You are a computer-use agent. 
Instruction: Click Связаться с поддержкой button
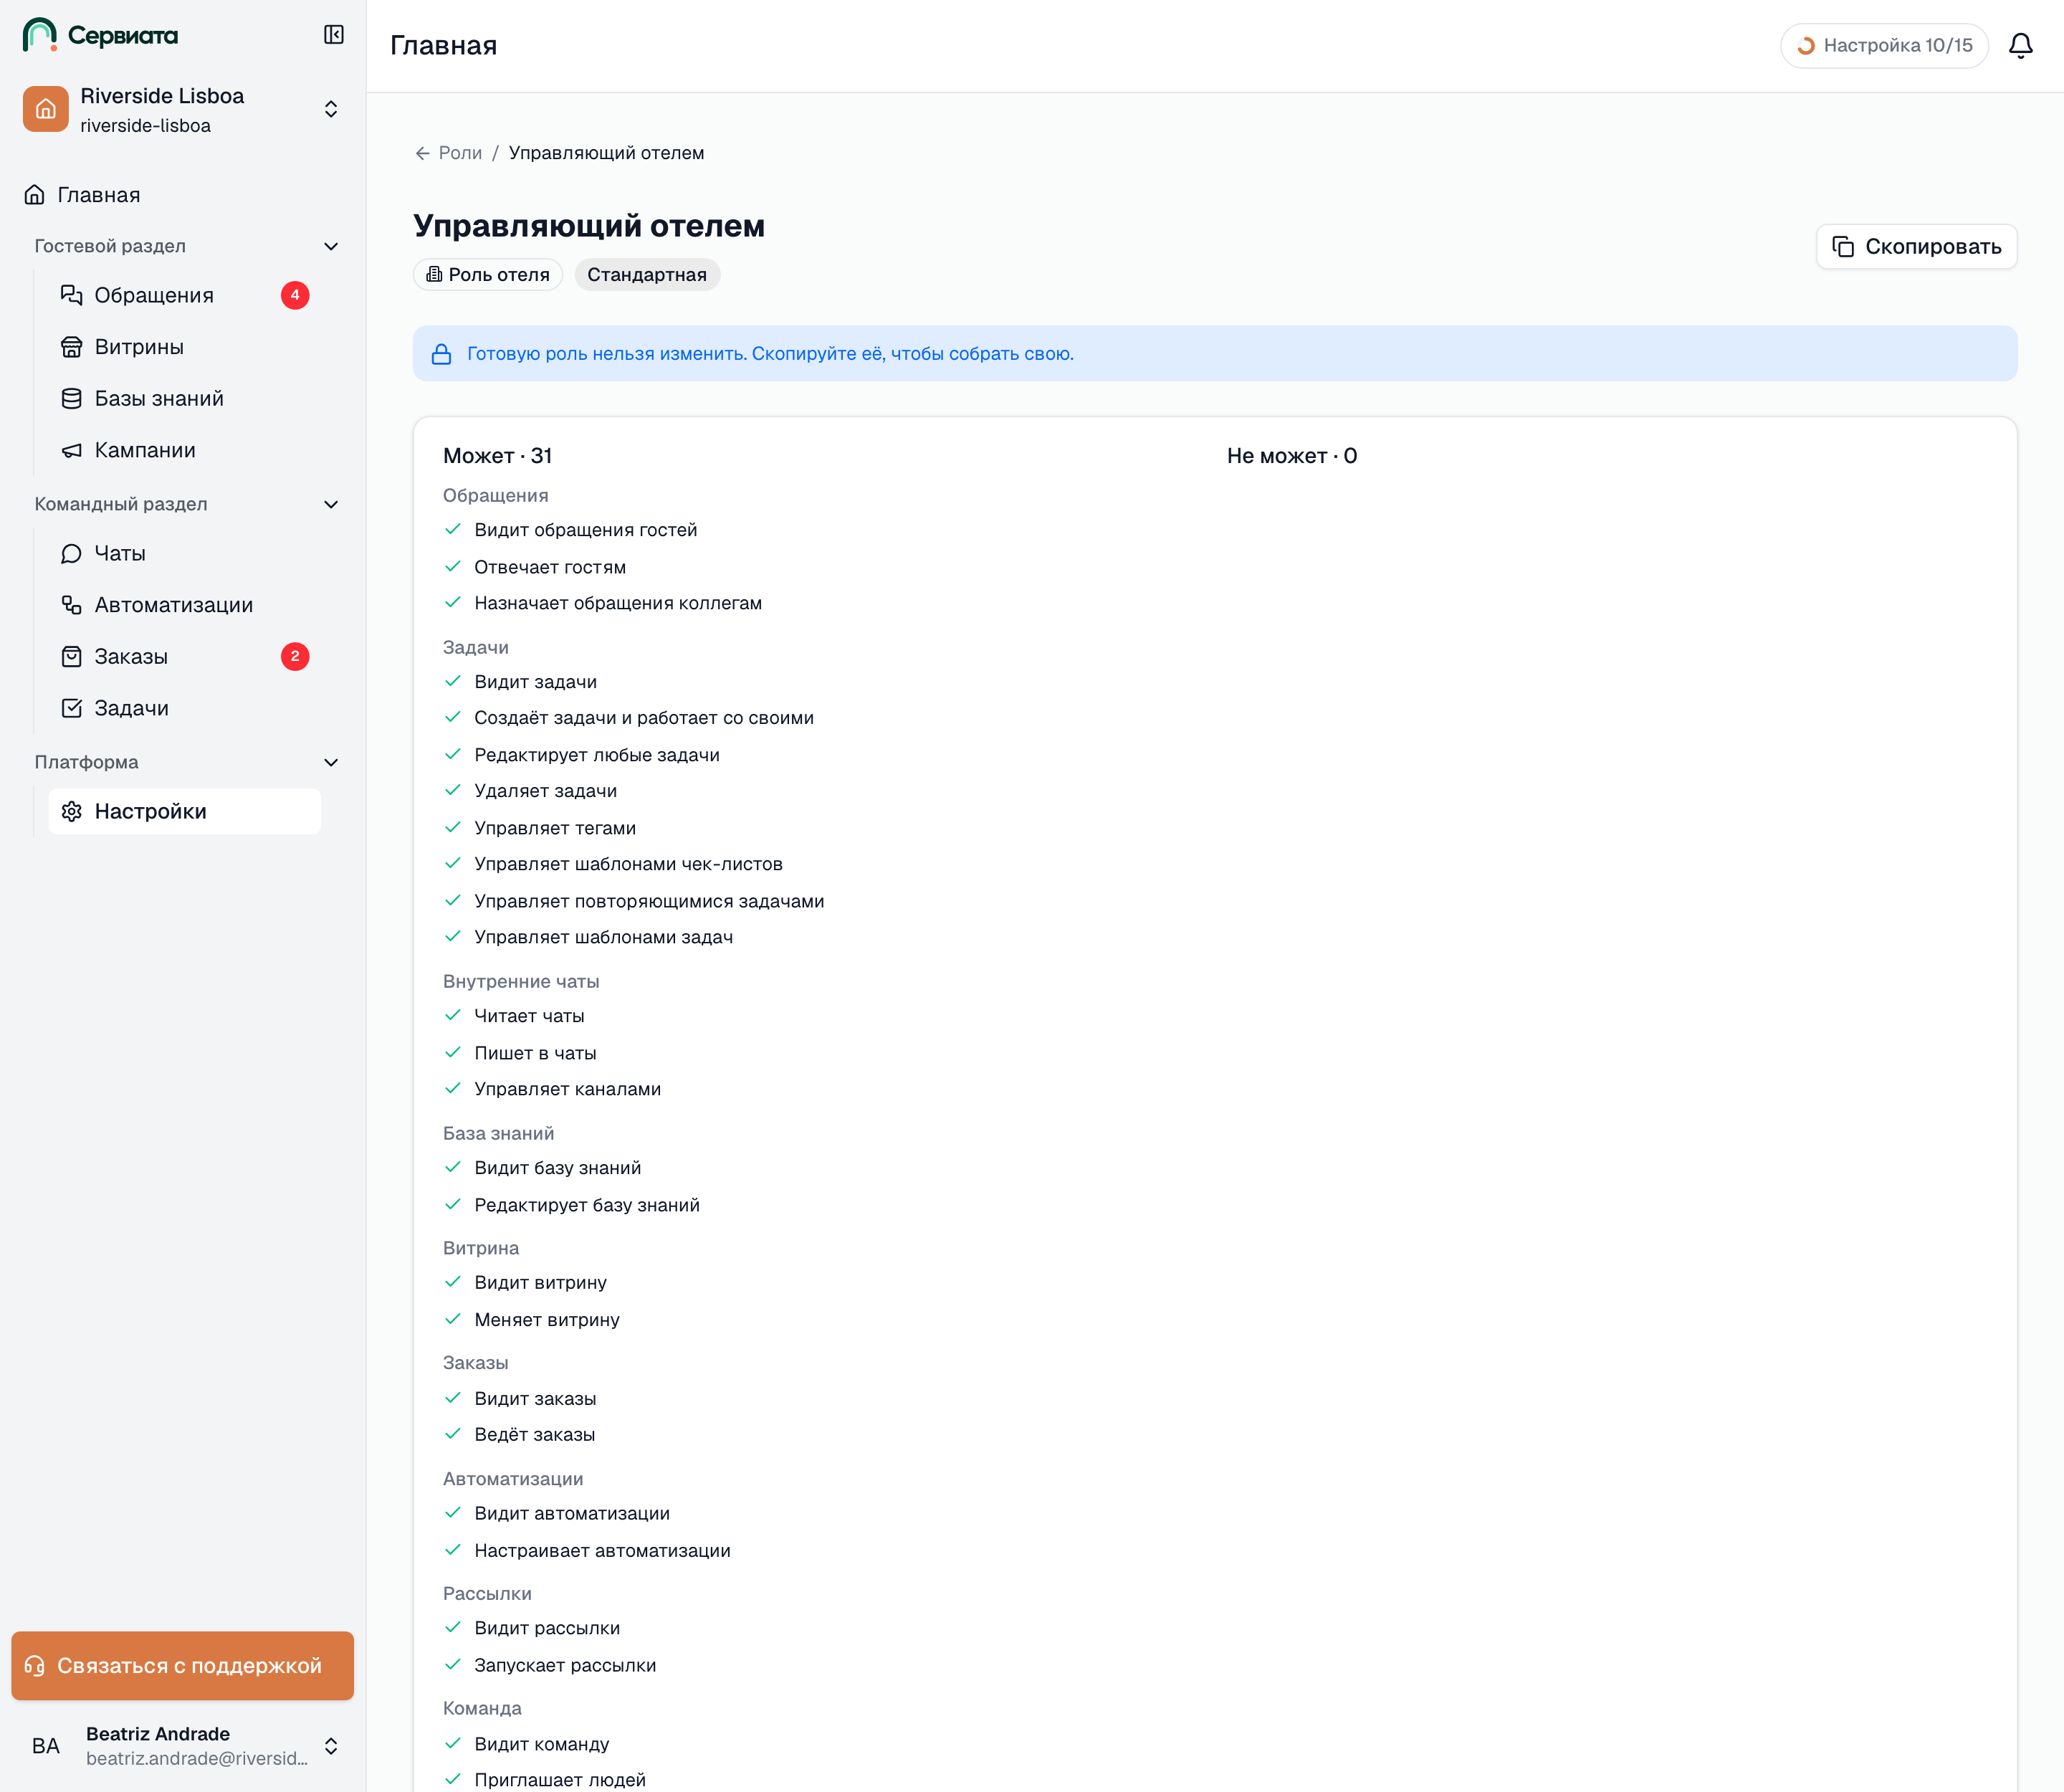pos(182,1666)
